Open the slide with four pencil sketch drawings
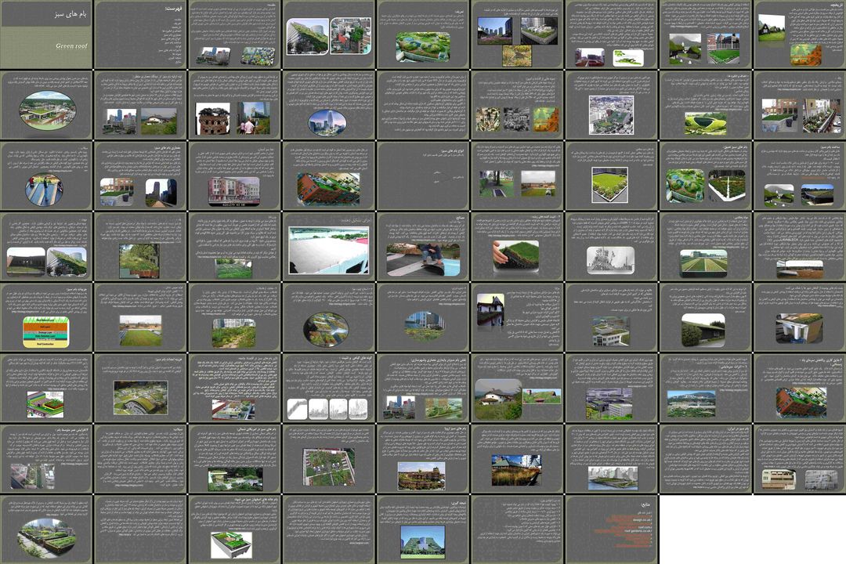Screen dimensions: 846x564 328,388
